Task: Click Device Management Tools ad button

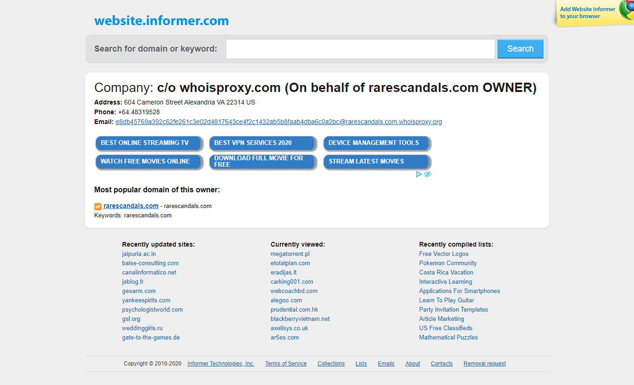Action: point(377,143)
